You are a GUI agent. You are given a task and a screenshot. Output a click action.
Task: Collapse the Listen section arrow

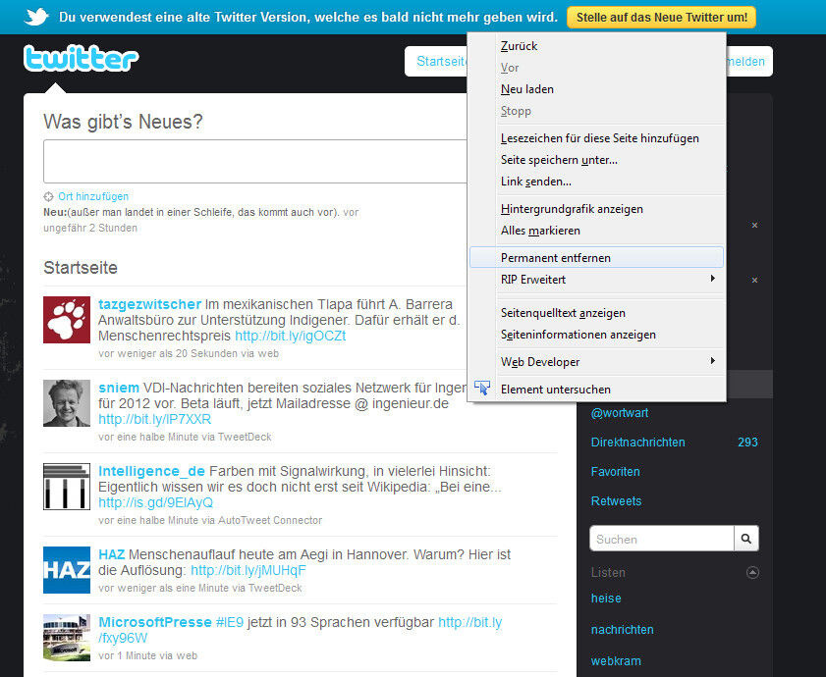(752, 572)
